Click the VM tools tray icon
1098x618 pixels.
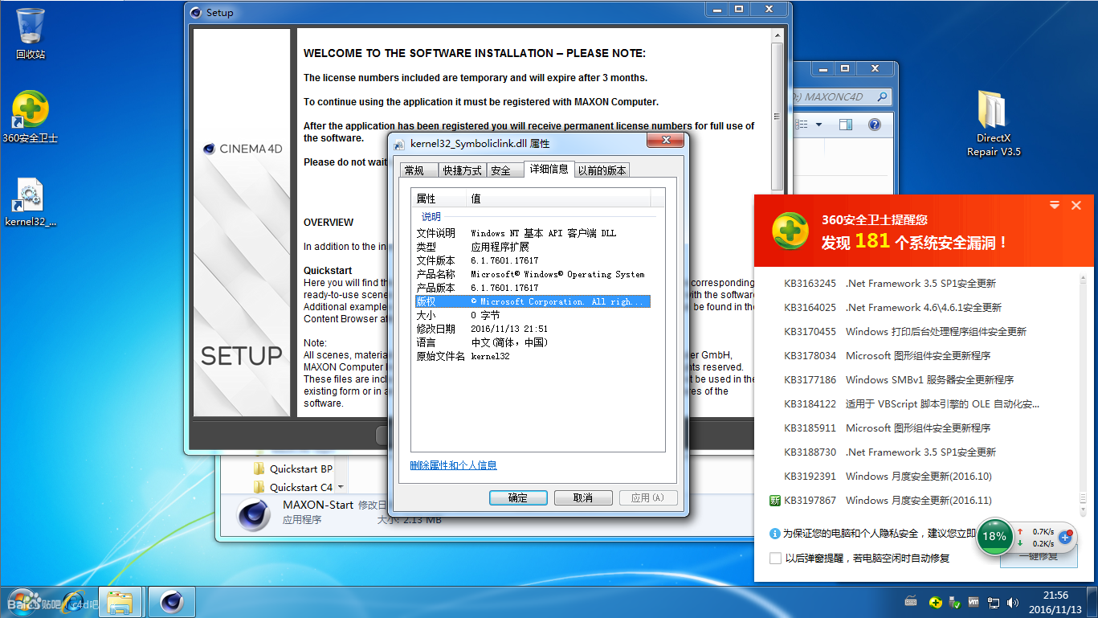click(x=974, y=602)
